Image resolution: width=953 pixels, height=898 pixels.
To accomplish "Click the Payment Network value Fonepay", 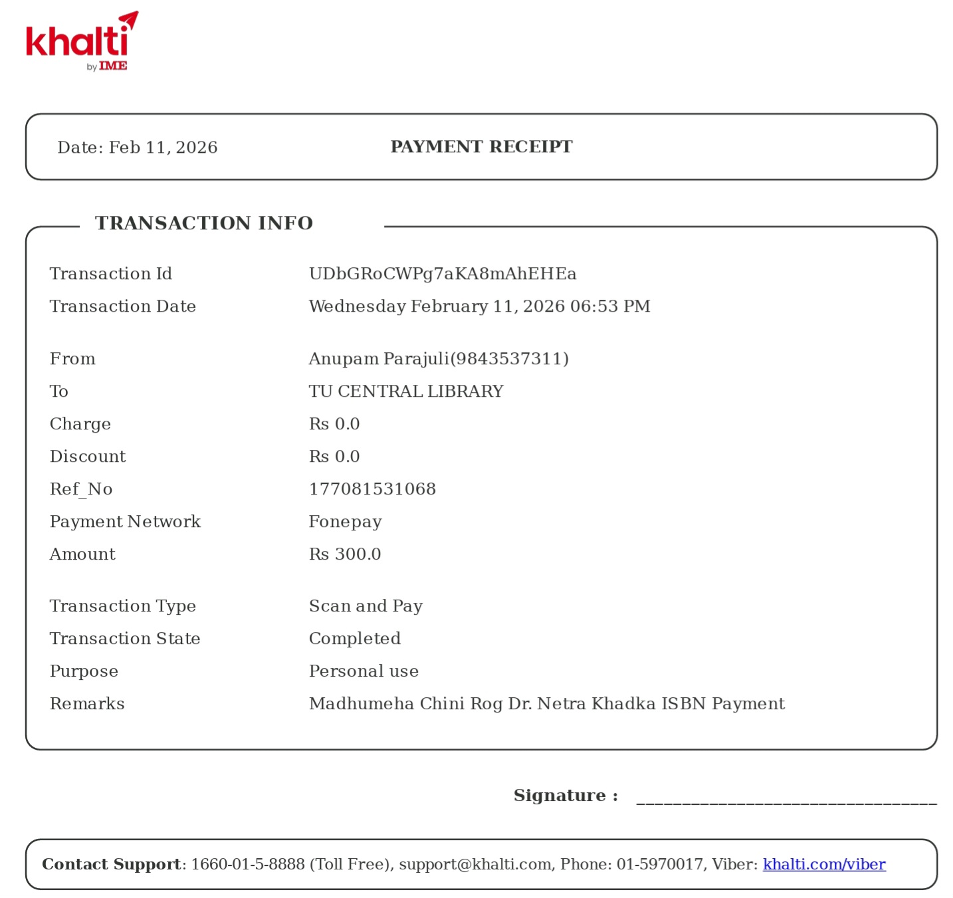I will coord(345,522).
